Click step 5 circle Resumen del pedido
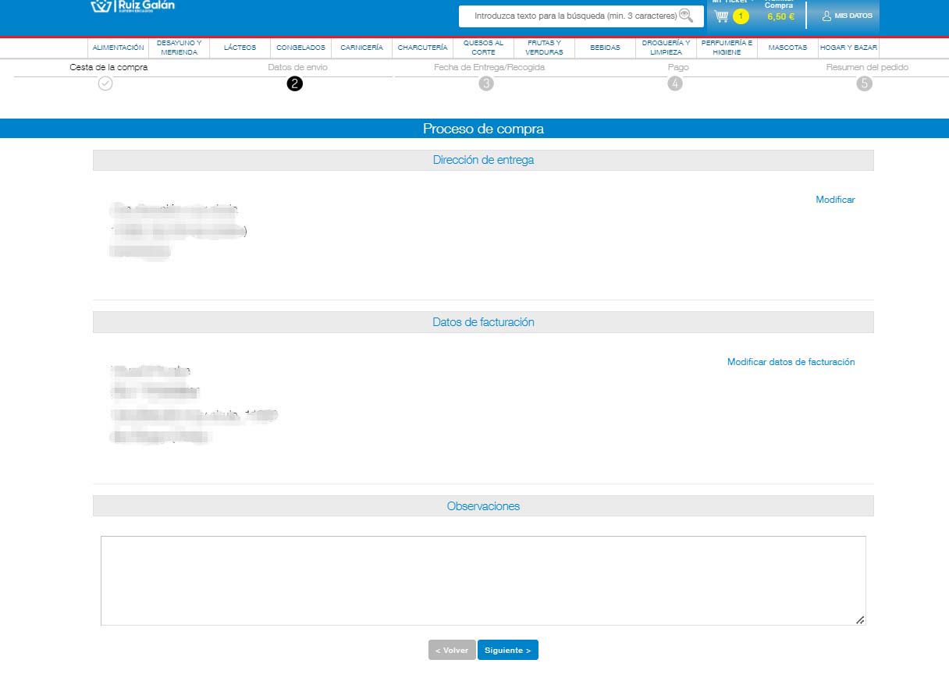Image resolution: width=949 pixels, height=681 pixels. point(864,83)
